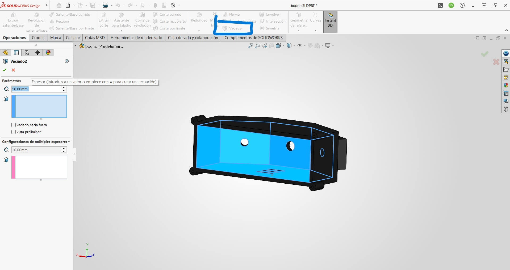Click the Instant 3D ruler icon
510x270 pixels.
pos(330,15)
